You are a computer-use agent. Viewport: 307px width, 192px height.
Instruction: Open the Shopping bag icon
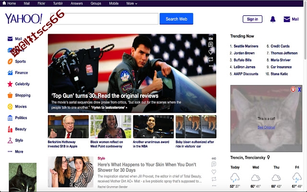point(10,95)
